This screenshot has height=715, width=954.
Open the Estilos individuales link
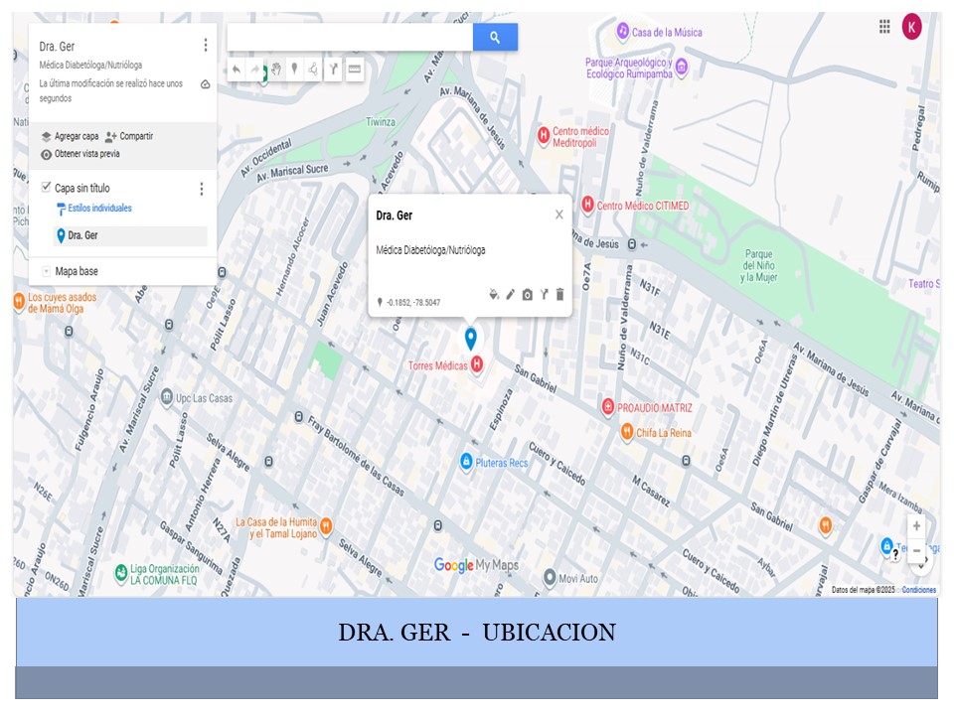98,209
